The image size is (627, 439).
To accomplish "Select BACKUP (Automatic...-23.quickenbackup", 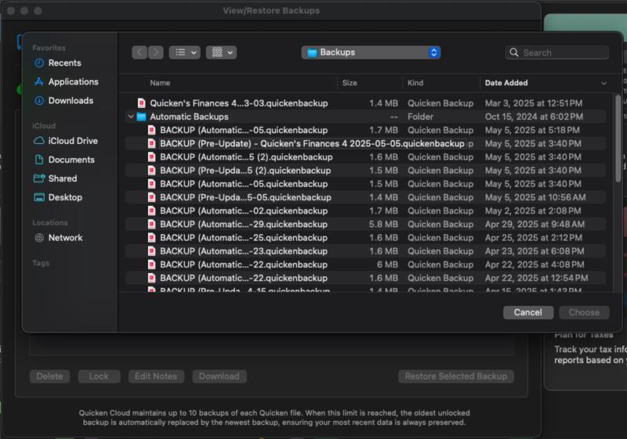I will tap(365, 251).
